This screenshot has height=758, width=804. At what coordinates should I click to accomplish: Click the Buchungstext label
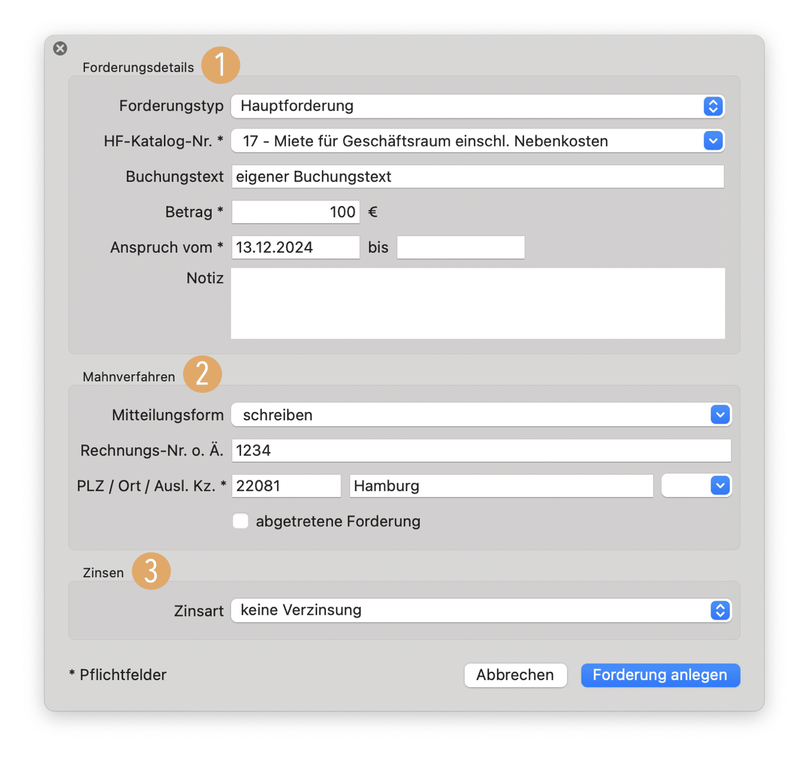coord(175,177)
